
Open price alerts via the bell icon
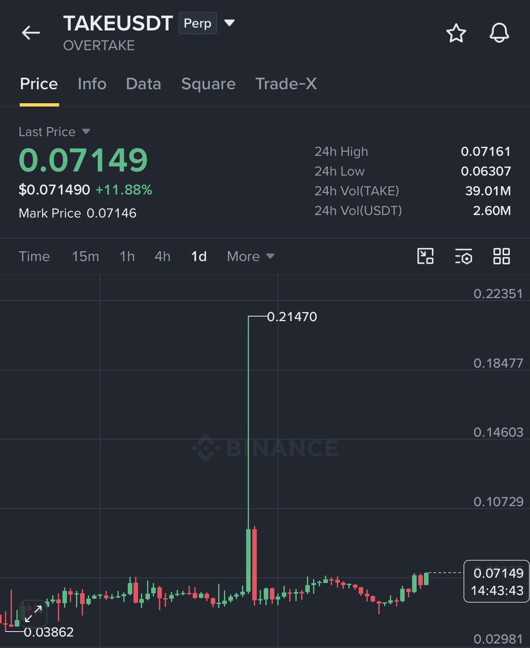click(x=499, y=33)
